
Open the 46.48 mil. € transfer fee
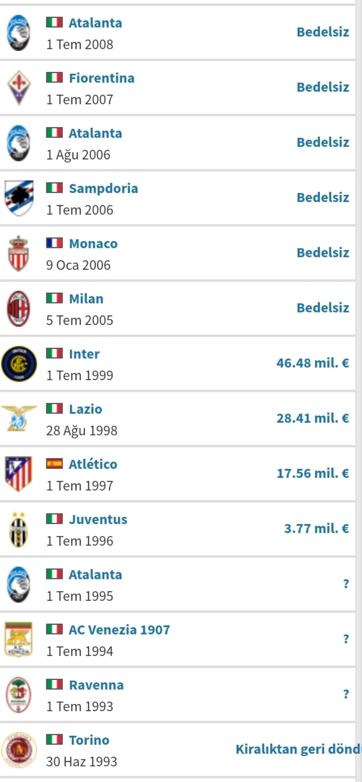pyautogui.click(x=313, y=363)
